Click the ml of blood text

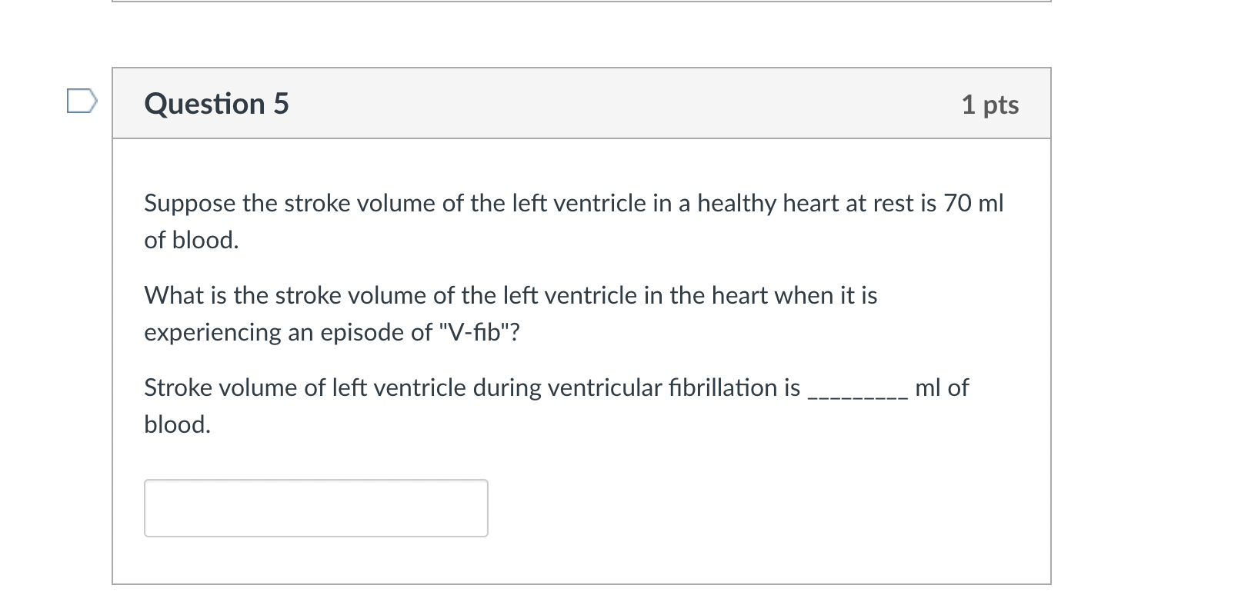942,387
